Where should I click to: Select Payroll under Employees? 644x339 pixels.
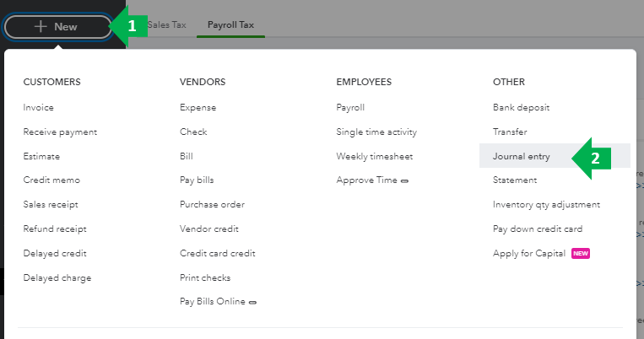(350, 108)
